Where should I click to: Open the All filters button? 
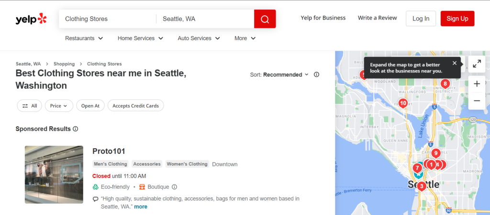pos(30,106)
